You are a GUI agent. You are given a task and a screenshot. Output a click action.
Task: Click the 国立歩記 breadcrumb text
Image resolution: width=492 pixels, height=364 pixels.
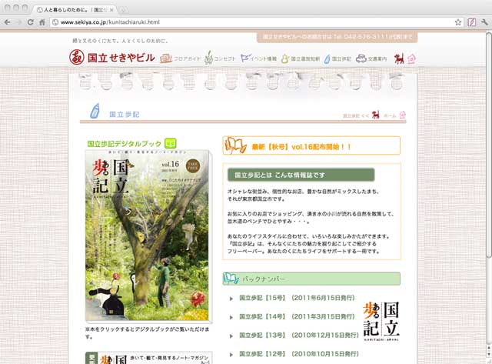coord(351,116)
